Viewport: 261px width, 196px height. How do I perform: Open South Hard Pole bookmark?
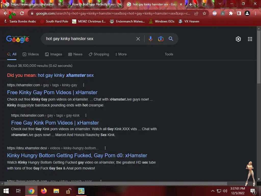[54, 21]
